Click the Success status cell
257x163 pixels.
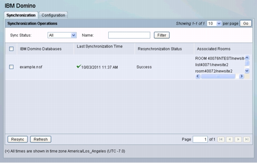coord(144,67)
